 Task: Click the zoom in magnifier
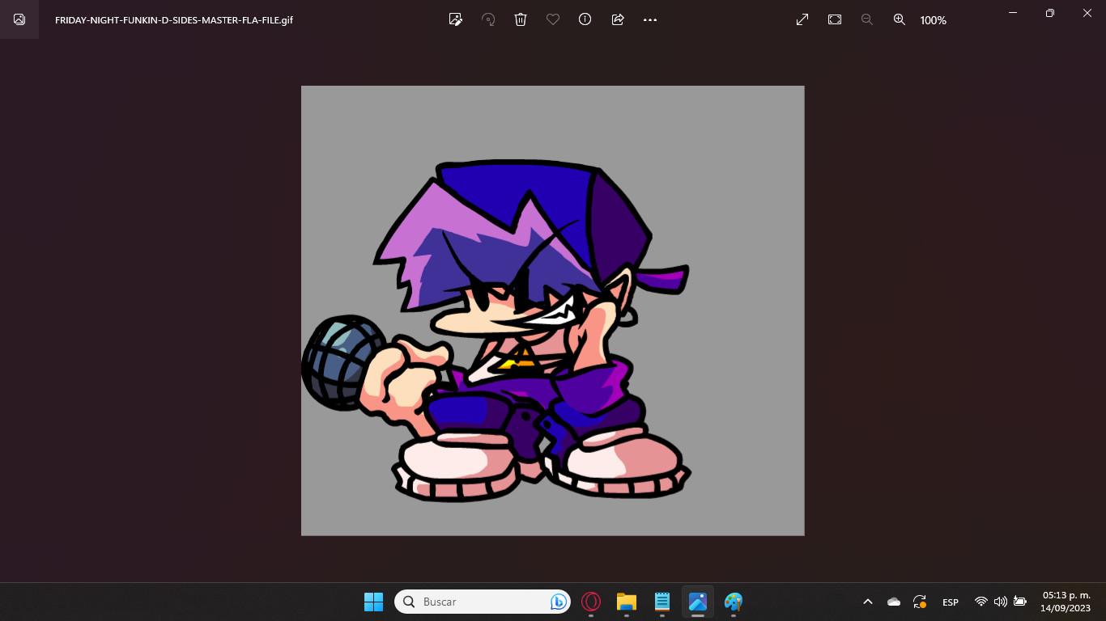click(x=900, y=19)
